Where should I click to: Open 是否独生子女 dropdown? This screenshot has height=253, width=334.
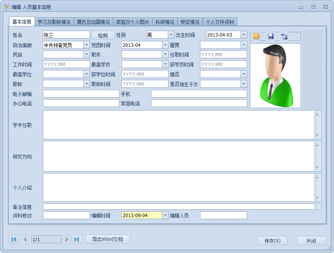tap(244, 84)
